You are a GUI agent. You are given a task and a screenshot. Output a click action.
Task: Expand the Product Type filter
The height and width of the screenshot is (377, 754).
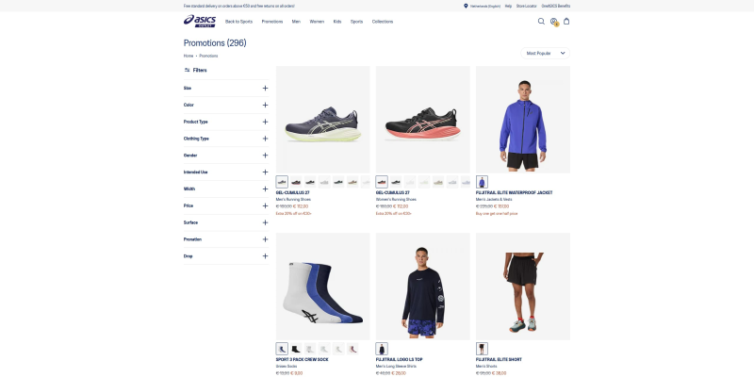226,122
